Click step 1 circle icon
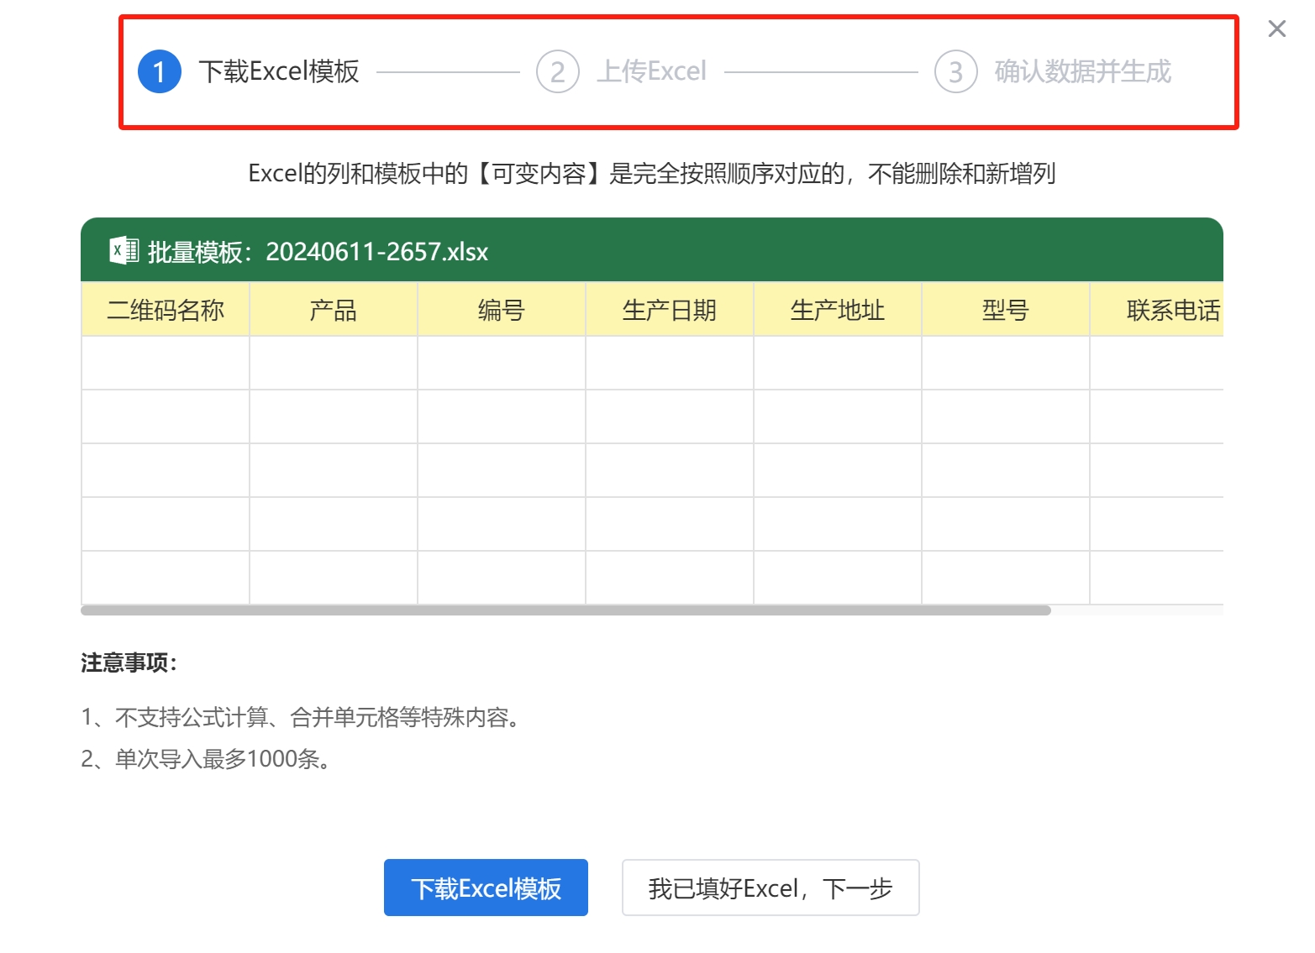The width and height of the screenshot is (1315, 953). [159, 72]
